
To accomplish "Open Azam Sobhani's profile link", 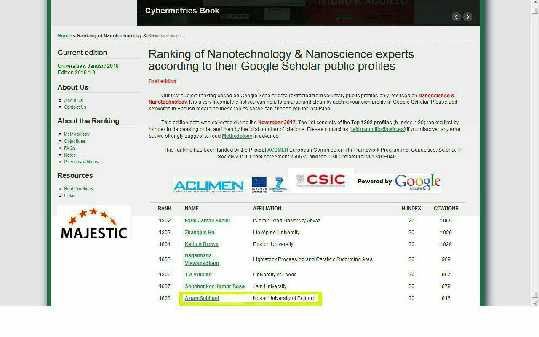I will point(202,298).
